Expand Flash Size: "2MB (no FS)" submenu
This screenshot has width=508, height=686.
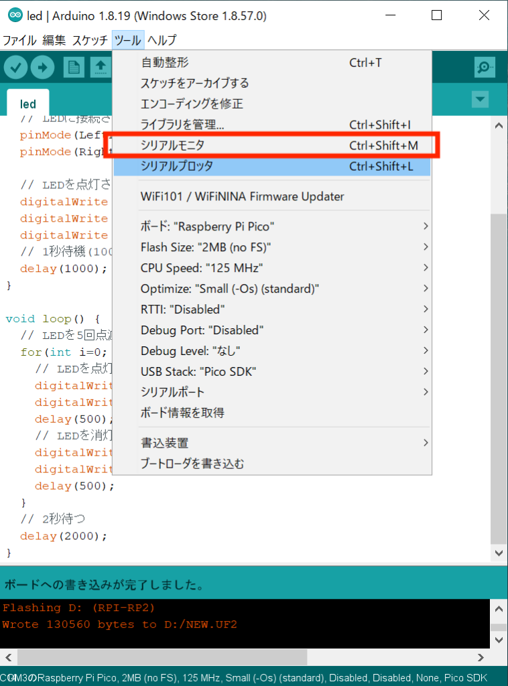tap(271, 247)
